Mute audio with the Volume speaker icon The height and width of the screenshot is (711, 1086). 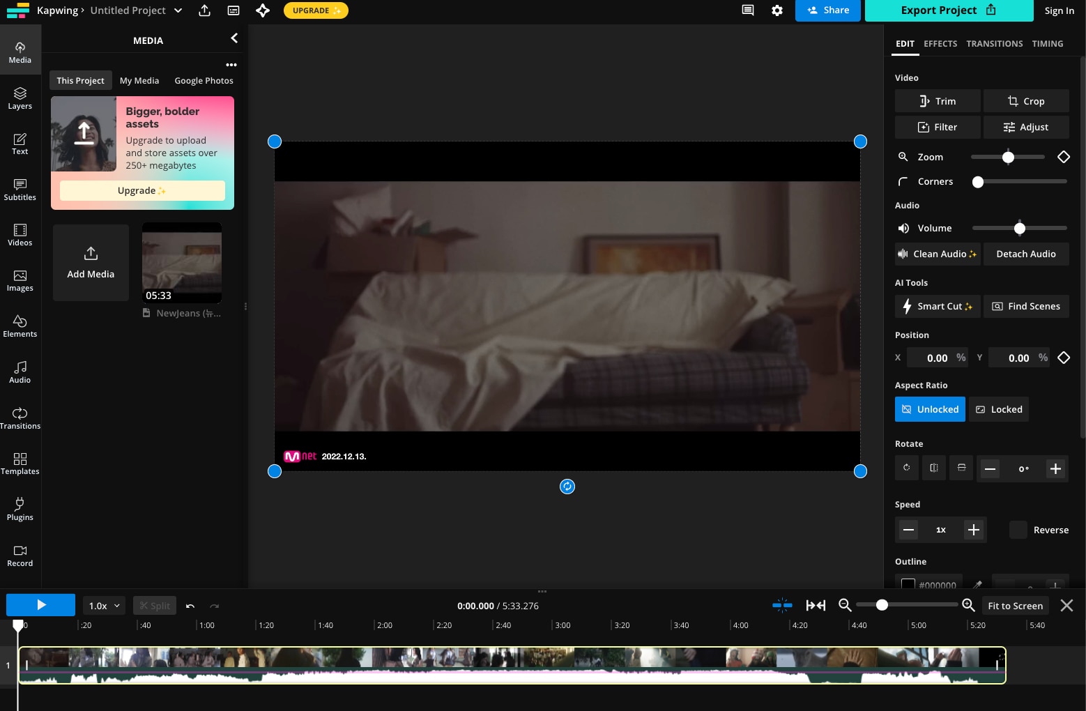903,228
